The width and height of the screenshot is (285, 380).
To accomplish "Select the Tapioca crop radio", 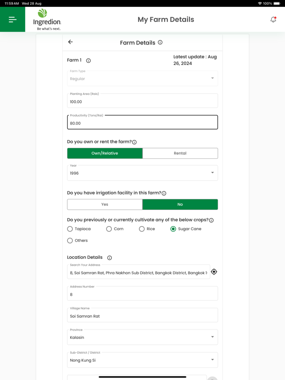I will (x=70, y=229).
